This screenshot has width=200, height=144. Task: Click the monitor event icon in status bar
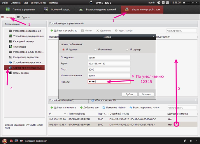pyautogui.click(x=16, y=141)
